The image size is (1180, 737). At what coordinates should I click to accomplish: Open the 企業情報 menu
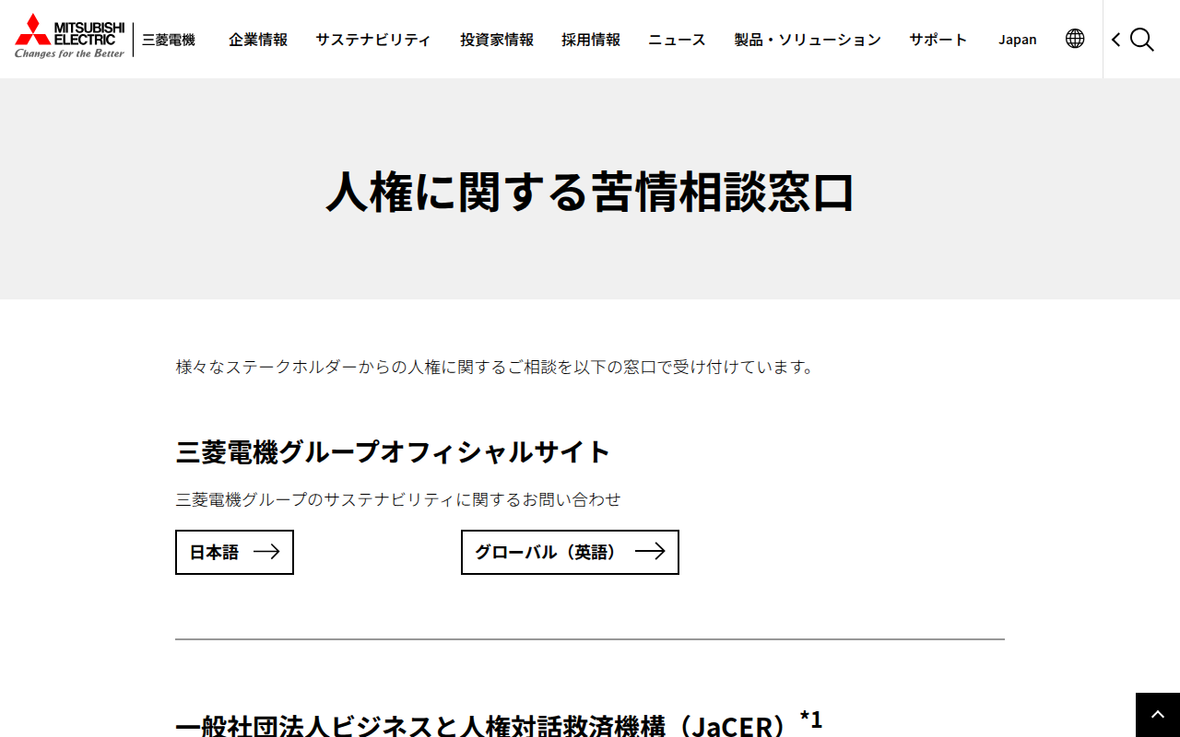tap(258, 40)
